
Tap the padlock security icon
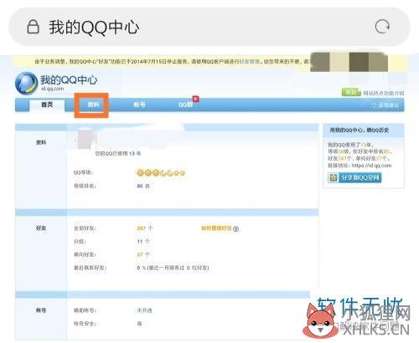tap(33, 27)
